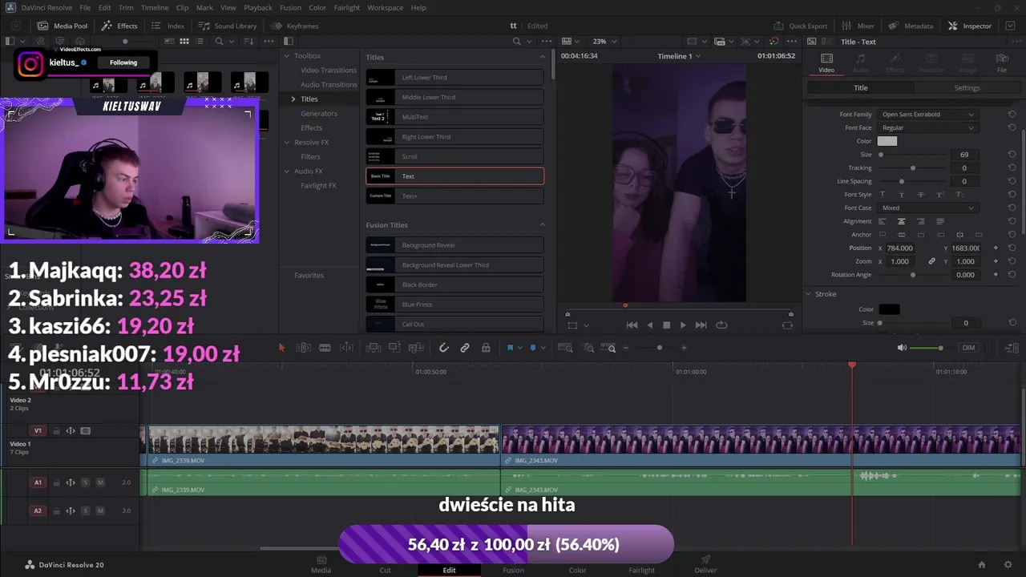
Task: Open Quick Export
Action: (x=800, y=26)
